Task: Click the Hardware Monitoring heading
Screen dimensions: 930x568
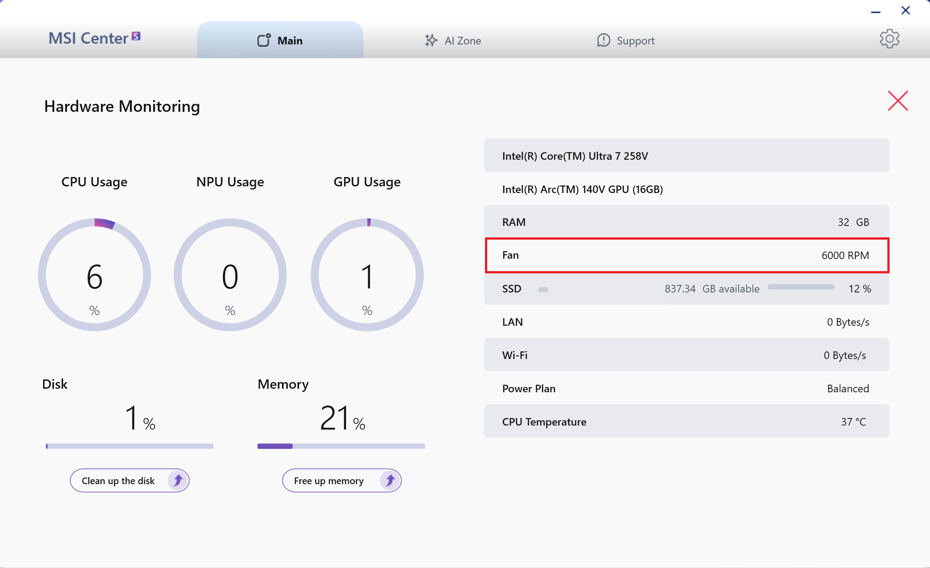Action: point(122,106)
